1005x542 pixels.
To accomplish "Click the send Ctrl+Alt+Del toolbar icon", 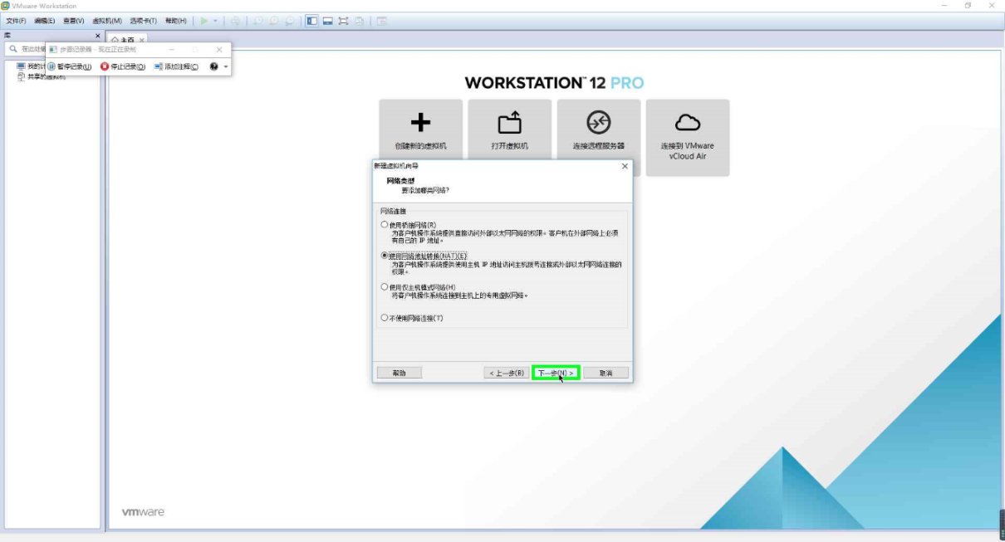I will pyautogui.click(x=236, y=21).
